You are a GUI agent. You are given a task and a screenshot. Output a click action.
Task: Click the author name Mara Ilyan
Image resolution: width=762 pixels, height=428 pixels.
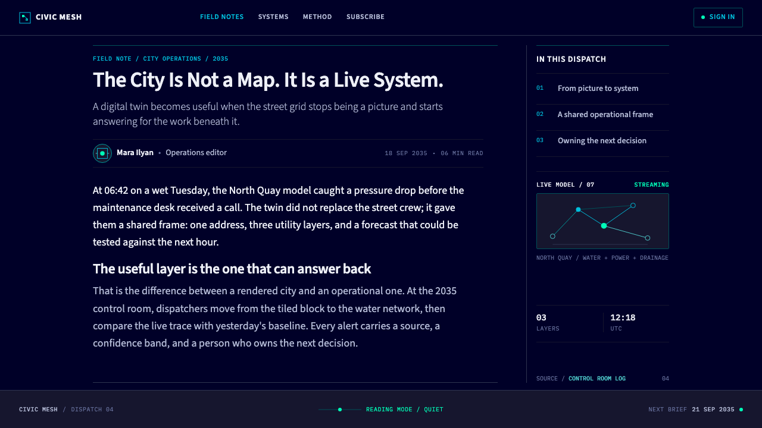point(135,153)
